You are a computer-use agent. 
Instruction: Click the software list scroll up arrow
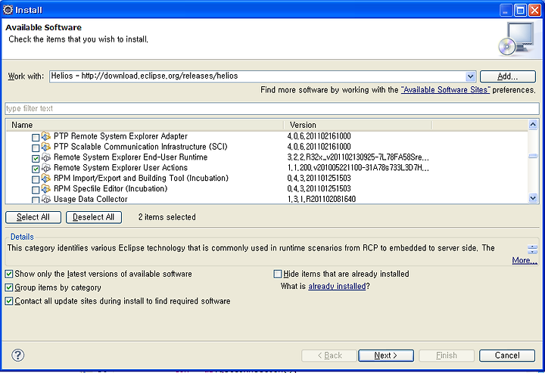click(x=533, y=125)
